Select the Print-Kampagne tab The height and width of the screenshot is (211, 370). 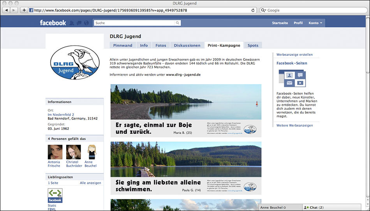224,45
